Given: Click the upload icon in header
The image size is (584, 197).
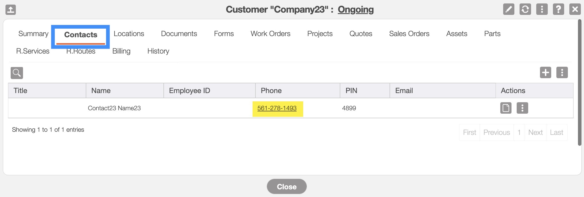Looking at the screenshot, I should pos(11,10).
